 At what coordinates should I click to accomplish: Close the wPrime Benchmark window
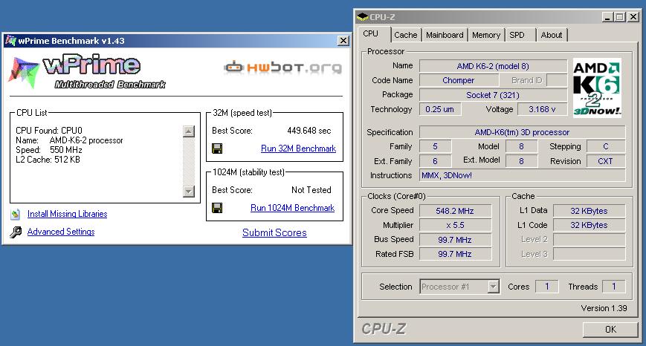343,40
